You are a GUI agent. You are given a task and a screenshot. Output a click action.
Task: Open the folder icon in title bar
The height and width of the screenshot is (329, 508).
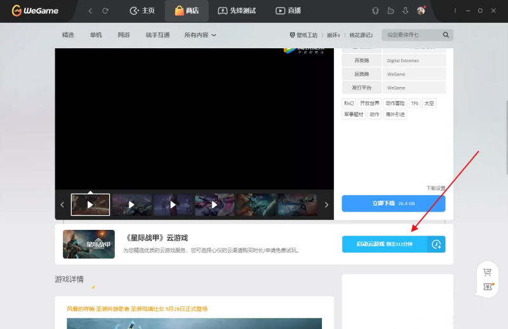[391, 11]
